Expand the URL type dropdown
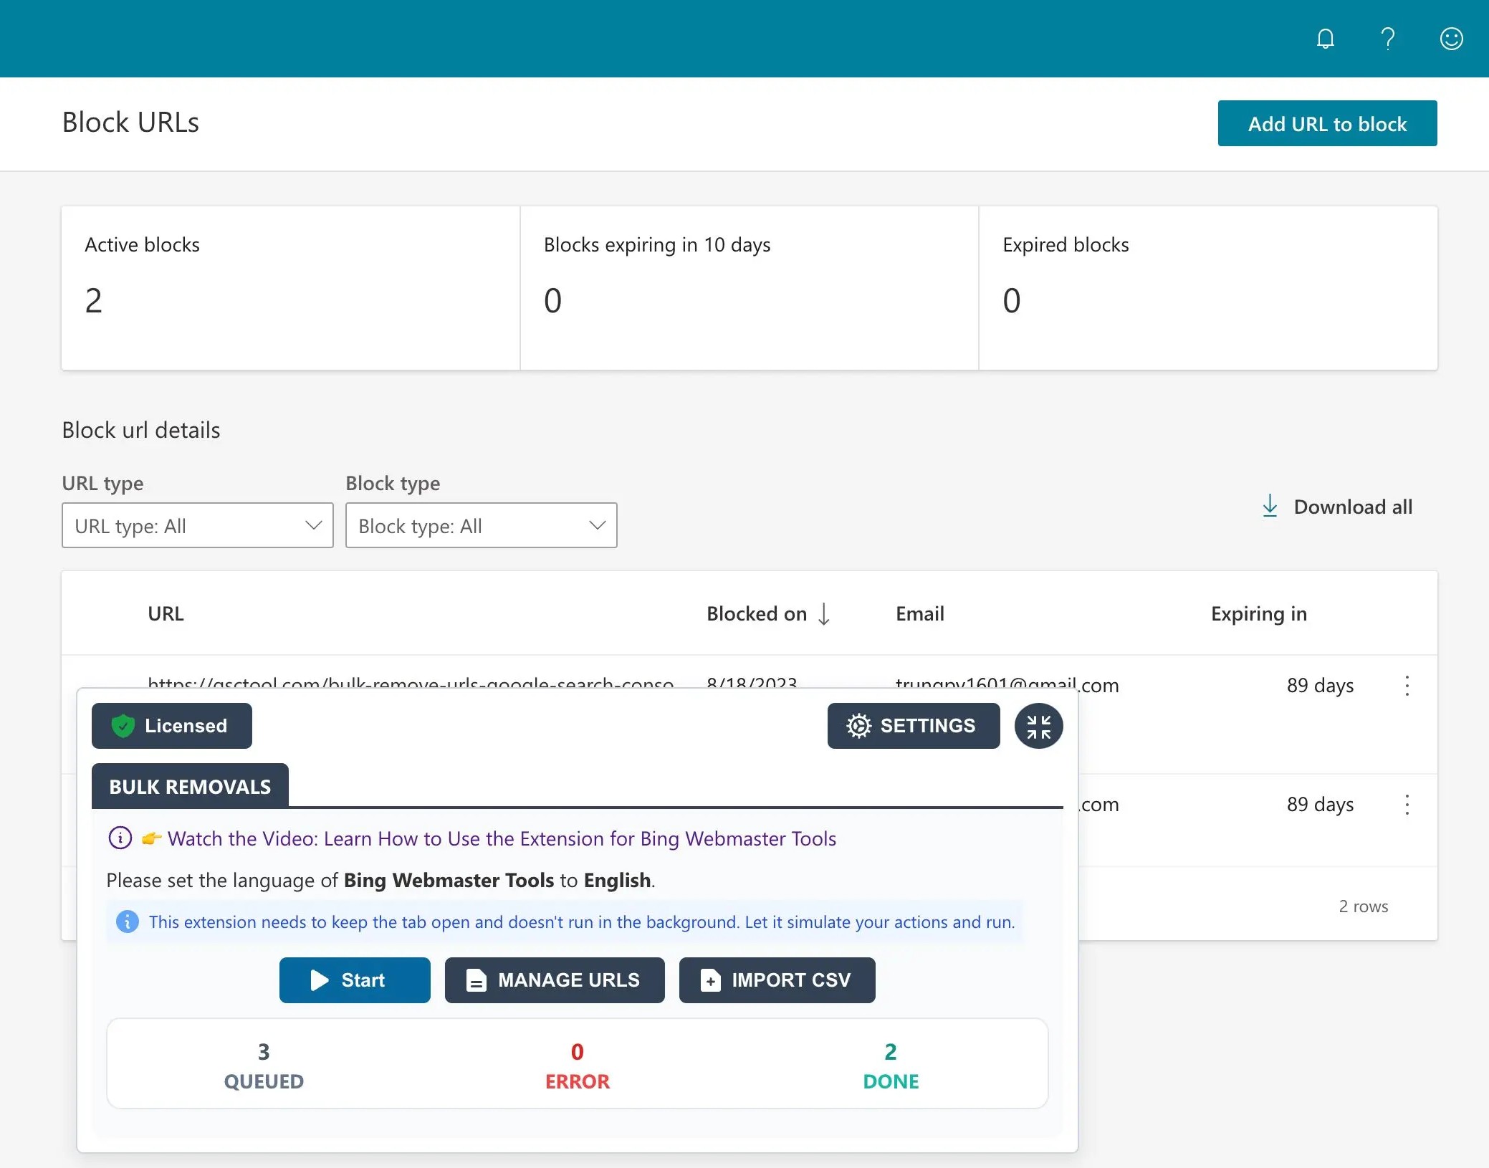1489x1168 pixels. [x=197, y=526]
